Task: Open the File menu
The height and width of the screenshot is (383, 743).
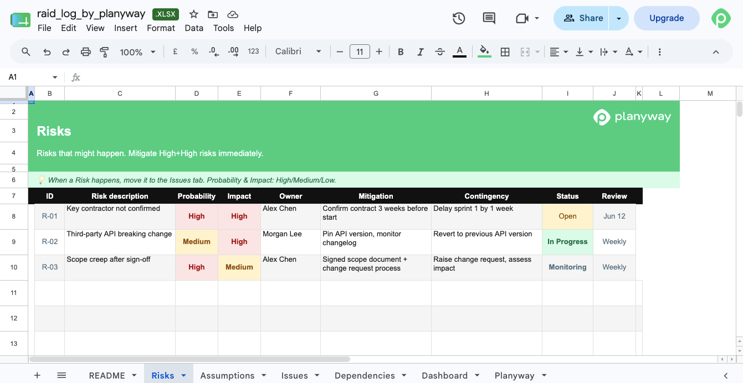Action: coord(44,28)
